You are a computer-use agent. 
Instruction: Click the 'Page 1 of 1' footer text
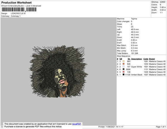pos(161,127)
